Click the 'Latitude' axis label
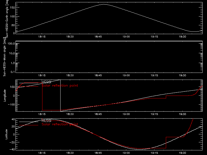 [6, 134]
